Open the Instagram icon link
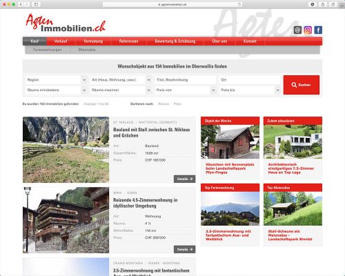345x276 pixels. tap(308, 30)
